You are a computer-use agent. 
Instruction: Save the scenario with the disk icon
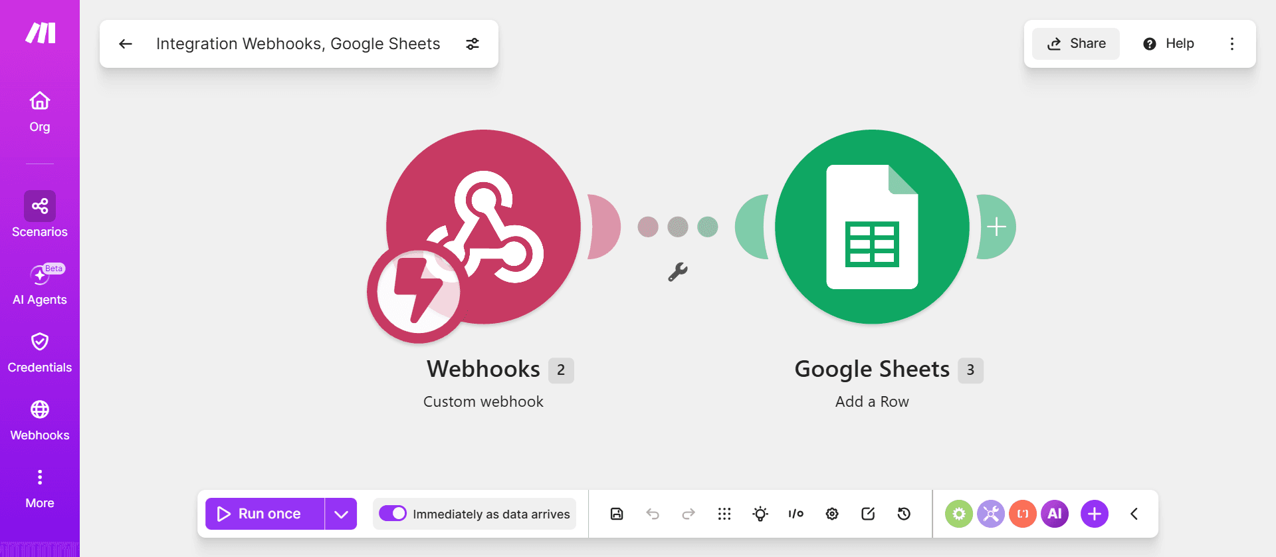[617, 514]
